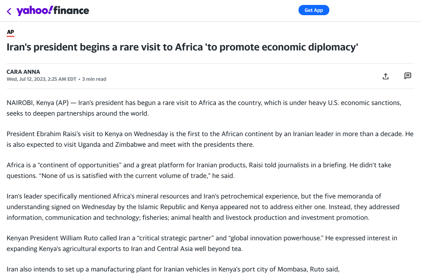Click the word "finance" in the logo
Screen dimensions: 421x278
pyautogui.click(x=72, y=11)
